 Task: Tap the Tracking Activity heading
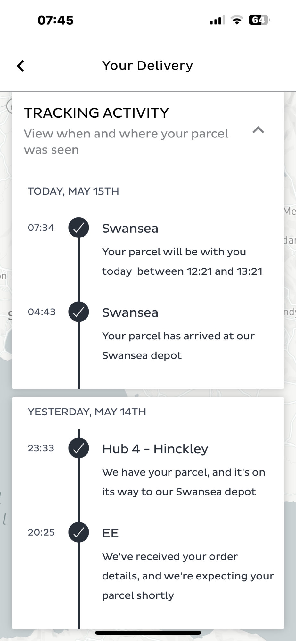click(x=96, y=113)
